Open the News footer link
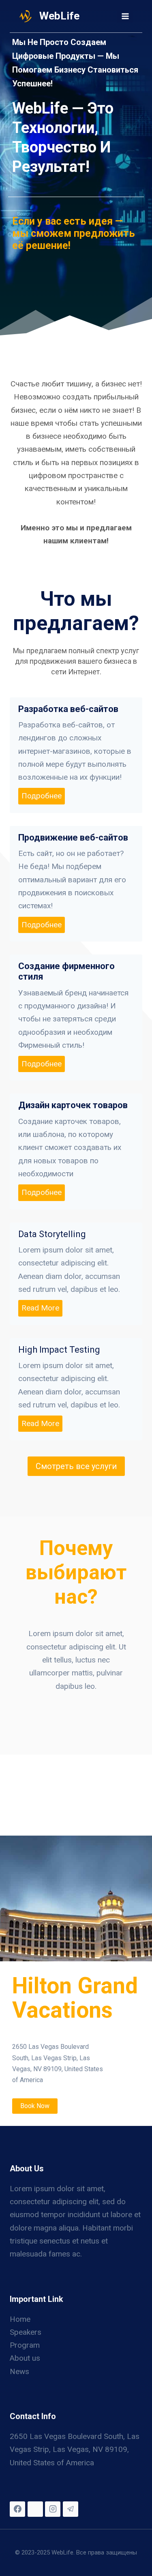 [19, 2371]
